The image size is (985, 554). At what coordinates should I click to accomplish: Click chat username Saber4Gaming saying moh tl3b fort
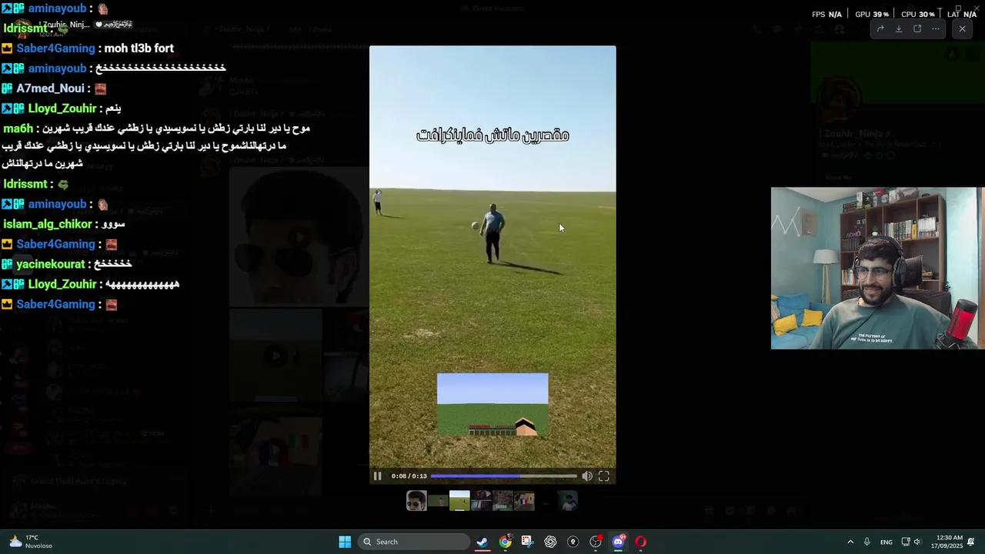(55, 48)
